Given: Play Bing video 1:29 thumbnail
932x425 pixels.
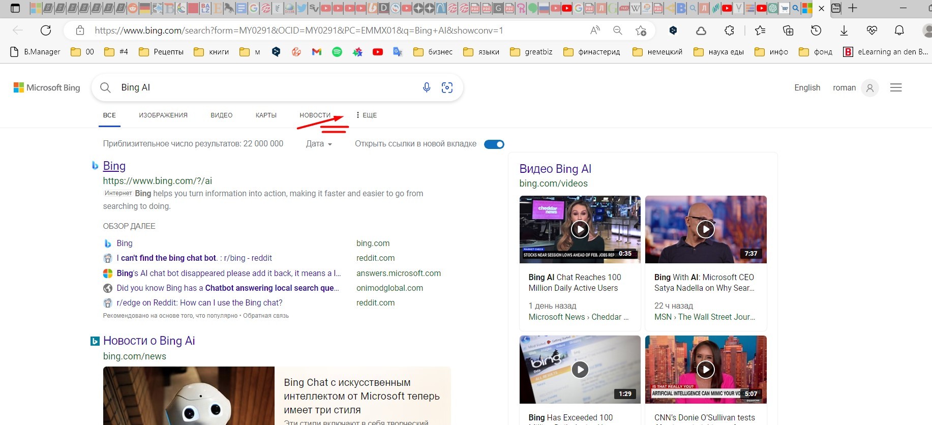Looking at the screenshot, I should click(x=580, y=370).
